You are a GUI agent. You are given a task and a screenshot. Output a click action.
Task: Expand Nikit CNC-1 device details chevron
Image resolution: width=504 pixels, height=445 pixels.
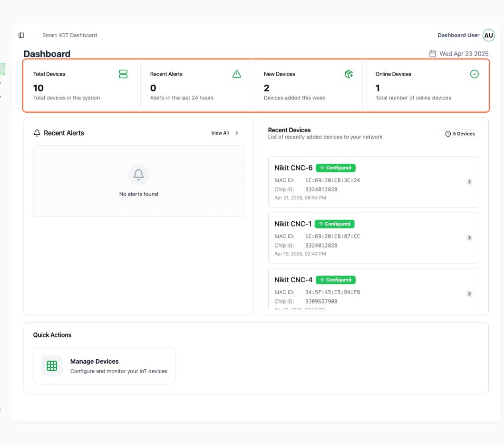[x=469, y=237]
